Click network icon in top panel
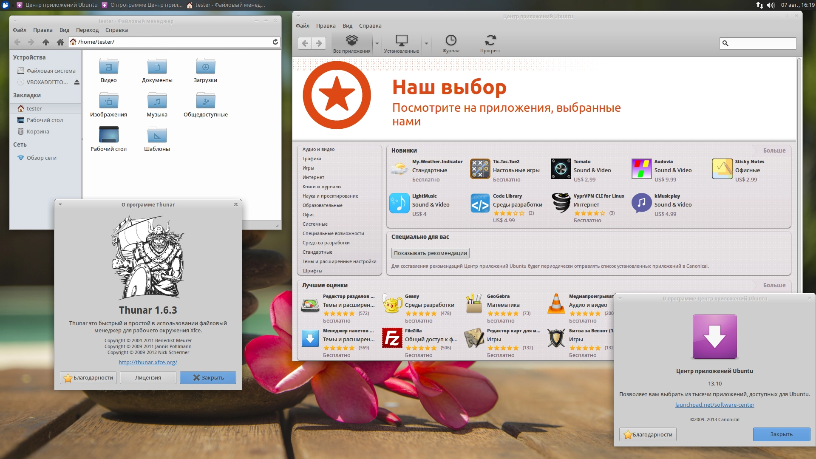The image size is (816, 459). [x=759, y=5]
